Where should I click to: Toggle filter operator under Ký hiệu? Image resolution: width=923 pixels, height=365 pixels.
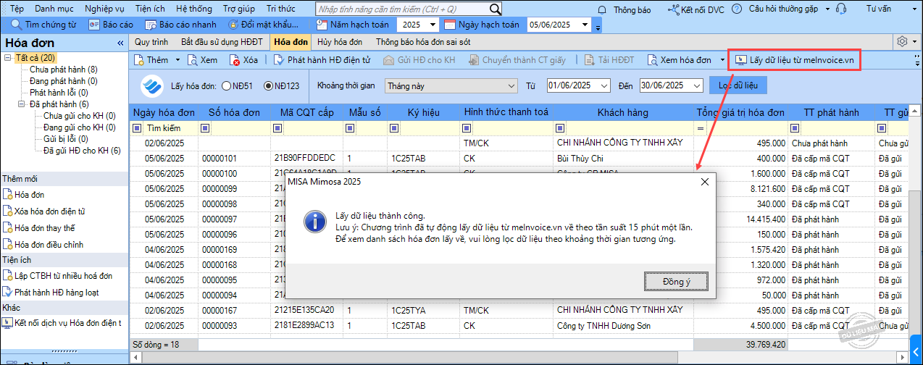tap(396, 127)
